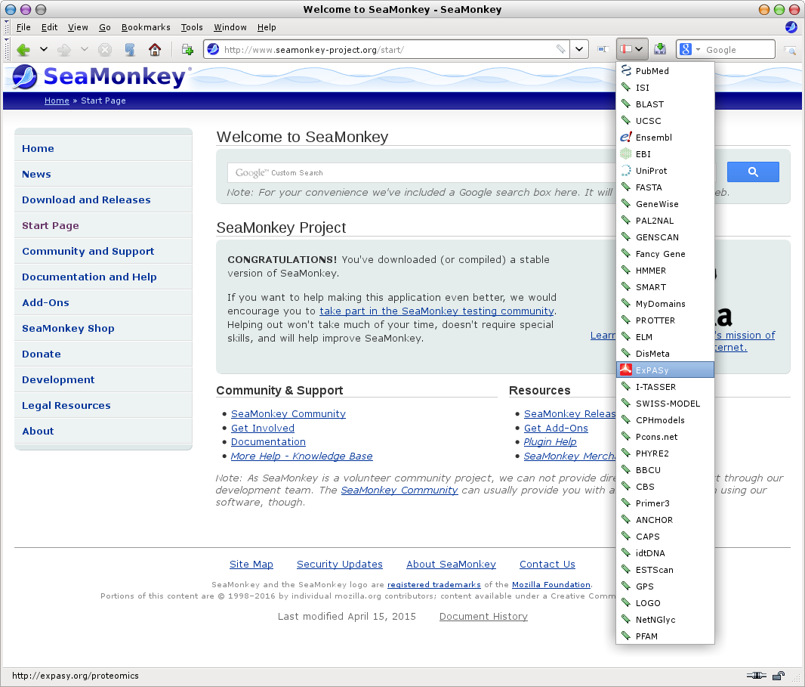
Task: Click the Get Involved link
Action: 262,428
